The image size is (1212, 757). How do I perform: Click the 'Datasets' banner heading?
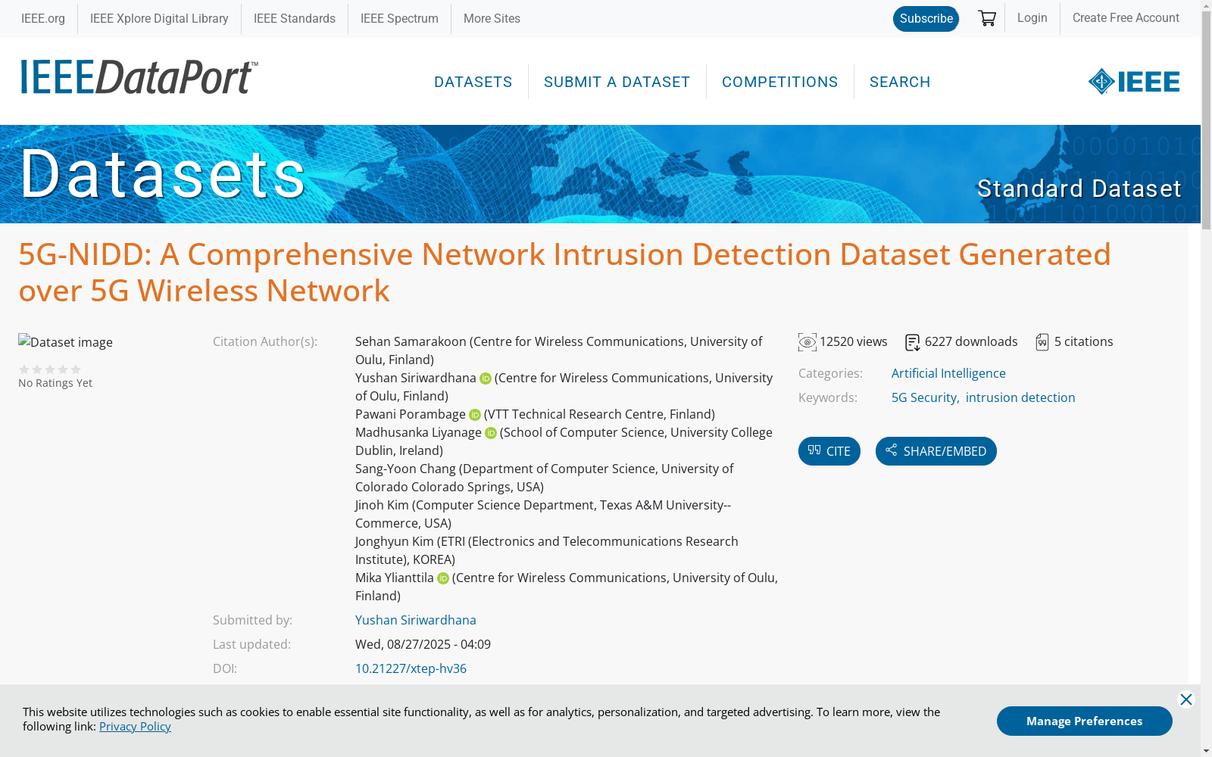pos(162,174)
